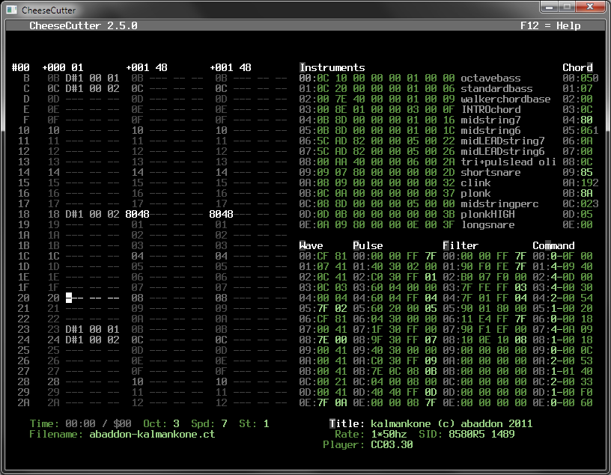Click the Filename abaddon-kalmankone.ct
The image size is (611, 475).
[152, 434]
